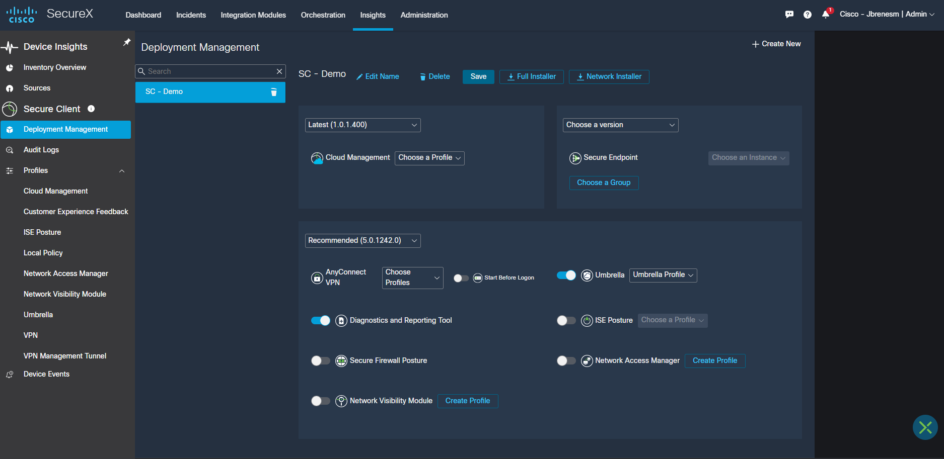Download the Network Installer
944x459 pixels.
[x=609, y=77]
